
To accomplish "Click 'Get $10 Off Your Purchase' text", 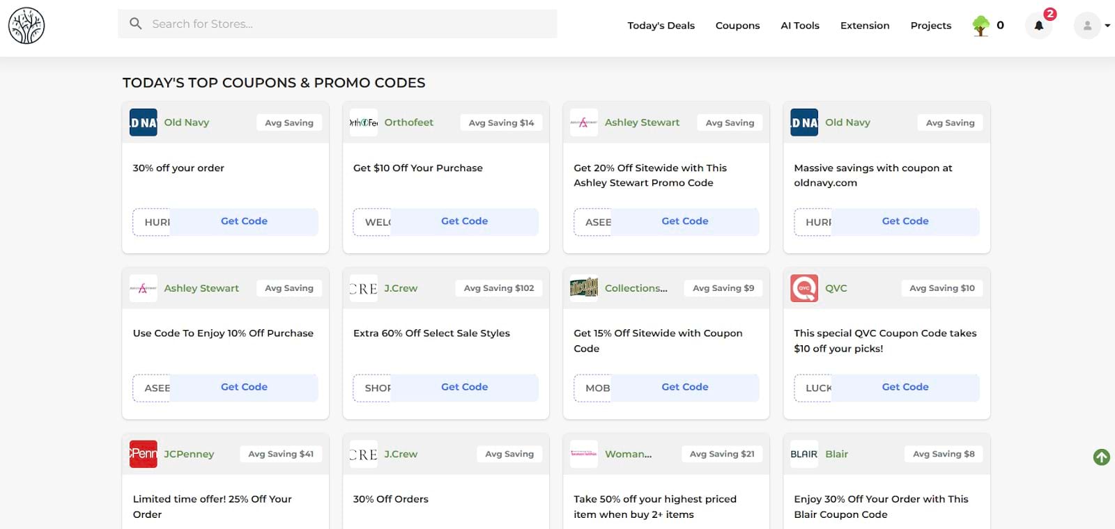I will coord(417,168).
